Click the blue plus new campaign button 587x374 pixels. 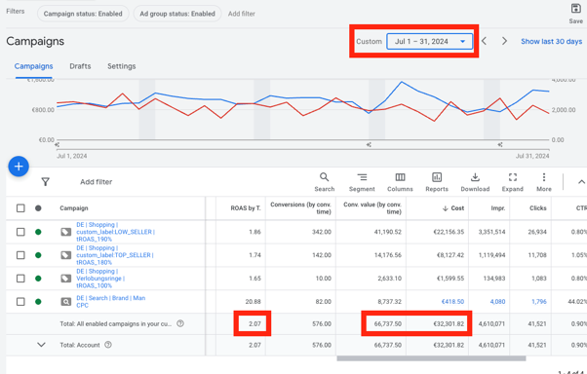pos(19,167)
